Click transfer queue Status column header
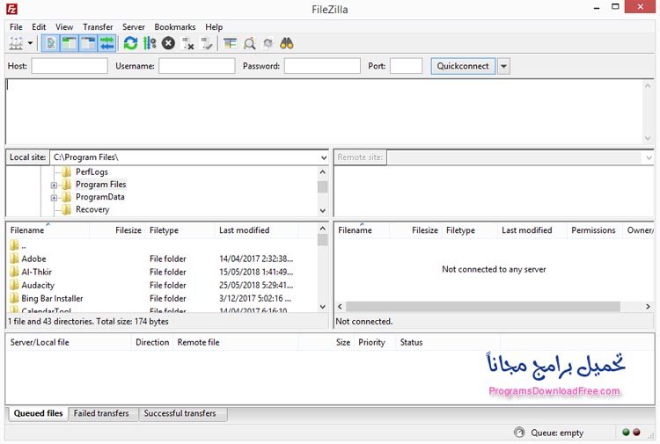This screenshot has width=660, height=444. (x=411, y=342)
